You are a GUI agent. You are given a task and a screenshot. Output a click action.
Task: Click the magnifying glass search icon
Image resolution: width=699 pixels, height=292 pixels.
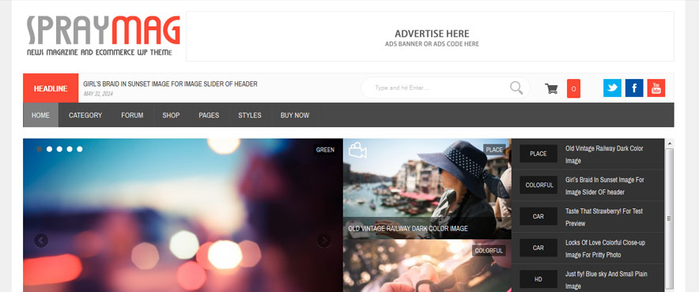coord(516,88)
